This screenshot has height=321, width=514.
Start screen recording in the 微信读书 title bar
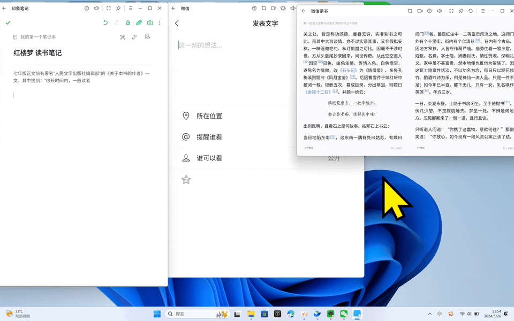tap(420, 11)
